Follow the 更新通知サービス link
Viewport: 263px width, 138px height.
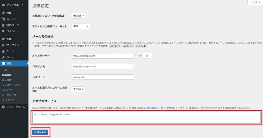point(156,108)
